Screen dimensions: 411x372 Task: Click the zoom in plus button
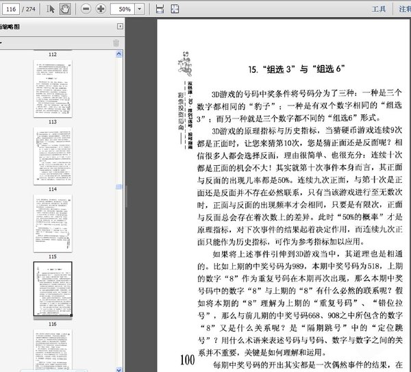tap(101, 9)
